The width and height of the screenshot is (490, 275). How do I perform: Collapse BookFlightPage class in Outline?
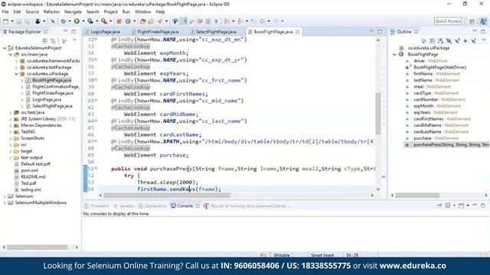[394, 54]
